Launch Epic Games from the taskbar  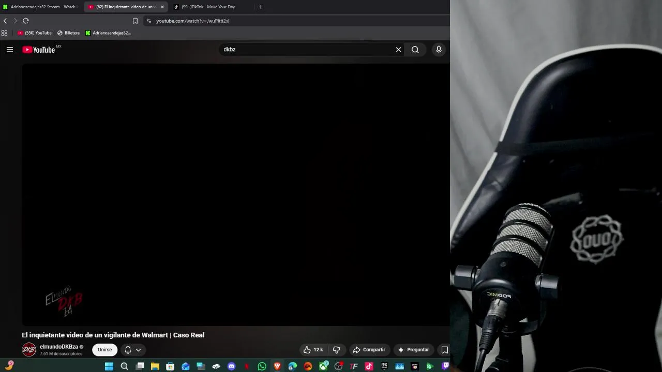384,366
